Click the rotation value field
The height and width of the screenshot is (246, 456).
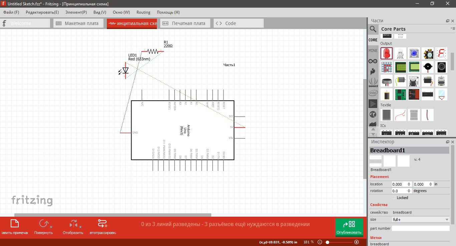click(399, 191)
